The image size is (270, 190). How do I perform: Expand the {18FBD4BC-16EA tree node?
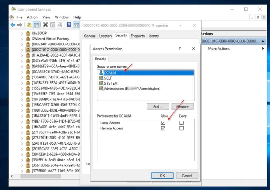[22, 100]
